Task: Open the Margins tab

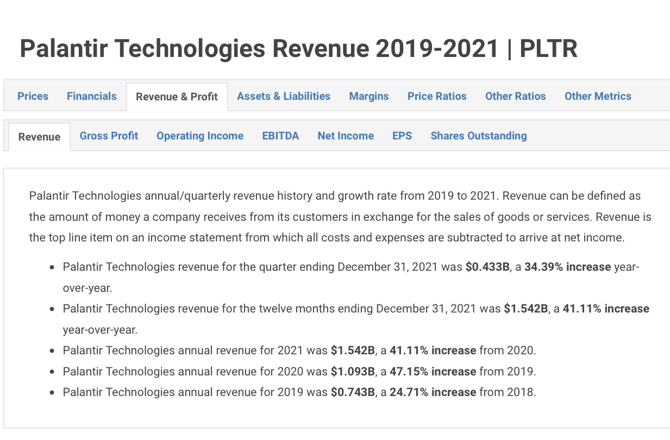Action: (x=368, y=96)
